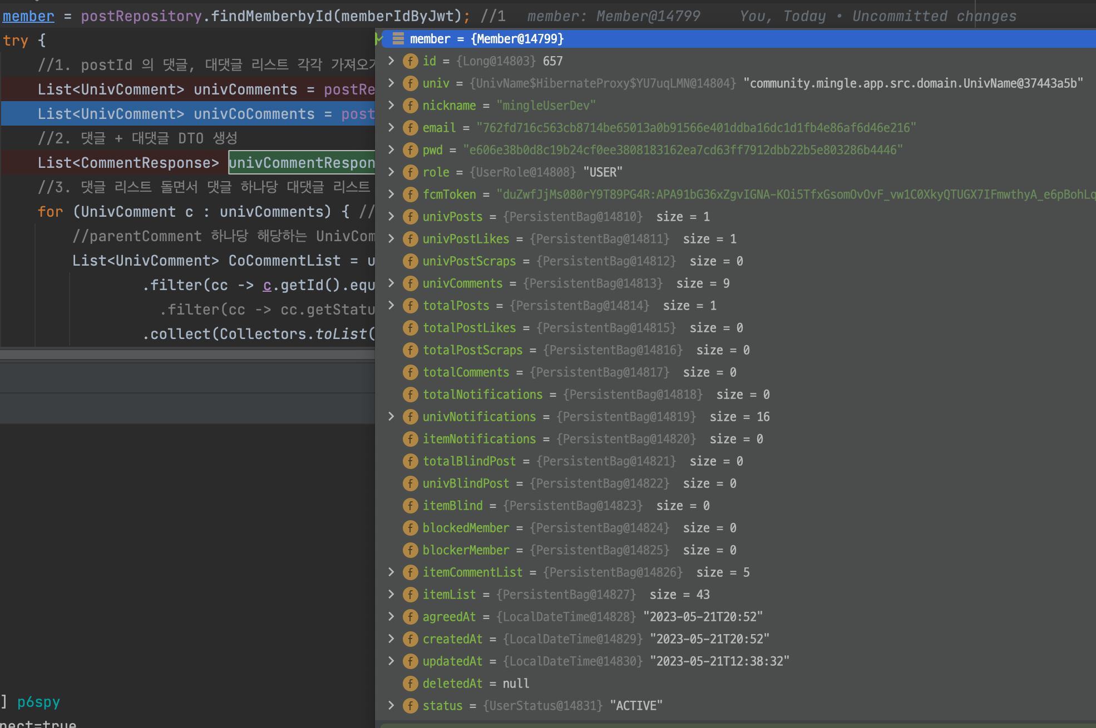Screen dimensions: 1096x728
Task: Click the 'You, Today • Uncommitted changes' annotation
Action: [x=878, y=16]
